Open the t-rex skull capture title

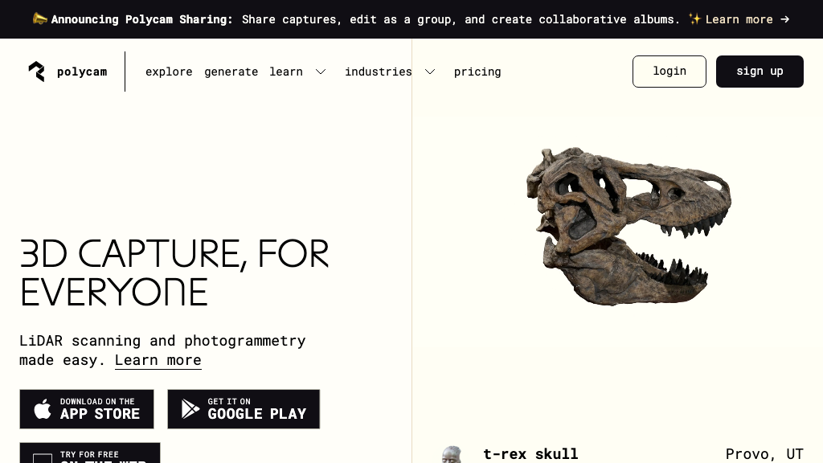coord(530,453)
